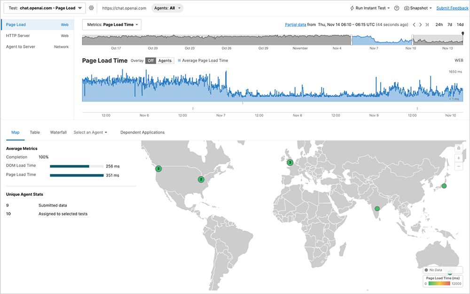The image size is (470, 294).
Task: Click the help question mark icon
Action: point(397,8)
